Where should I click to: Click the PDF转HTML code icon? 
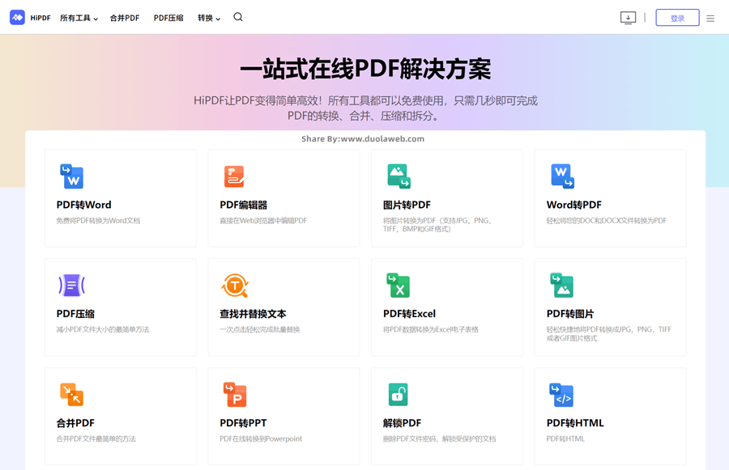(561, 395)
